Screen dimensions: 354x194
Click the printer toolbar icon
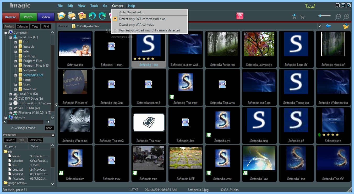click(x=72, y=16)
